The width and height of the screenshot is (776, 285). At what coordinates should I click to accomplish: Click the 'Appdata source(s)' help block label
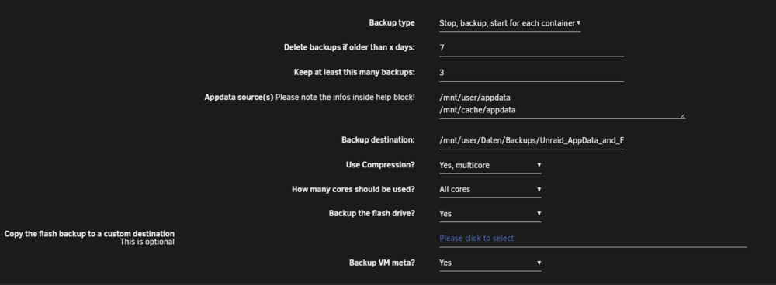click(310, 98)
